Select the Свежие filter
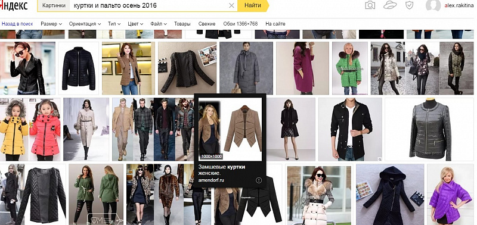The image size is (477, 225). (x=207, y=24)
